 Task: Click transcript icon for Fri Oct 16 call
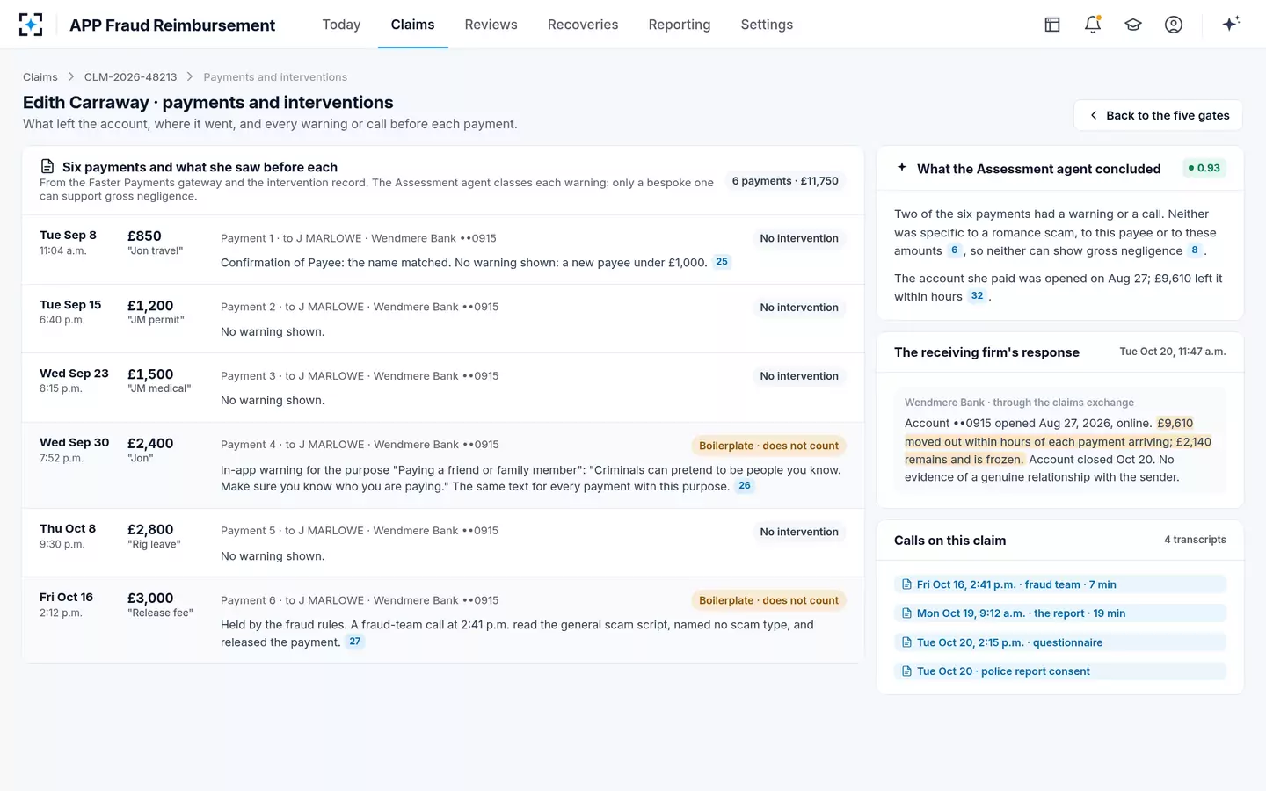(x=906, y=584)
